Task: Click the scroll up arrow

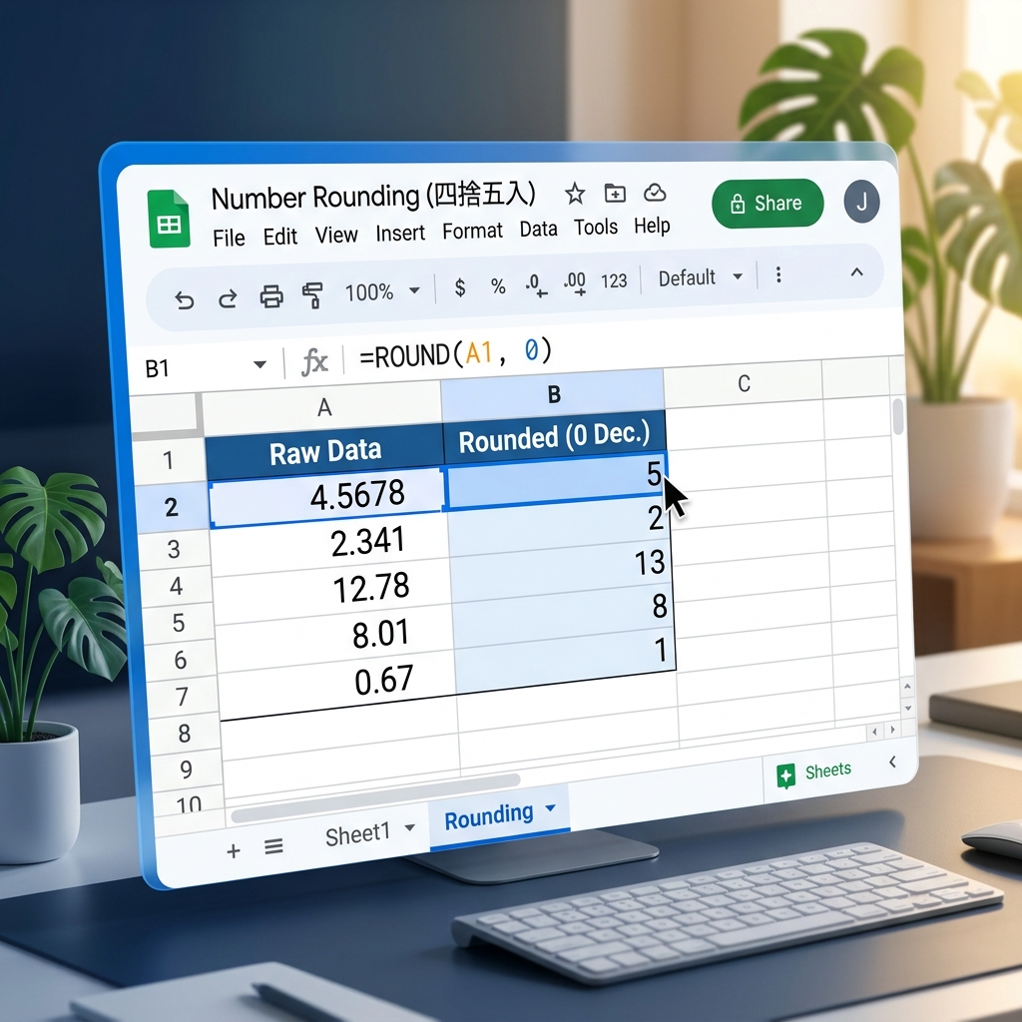Action: pyautogui.click(x=906, y=686)
